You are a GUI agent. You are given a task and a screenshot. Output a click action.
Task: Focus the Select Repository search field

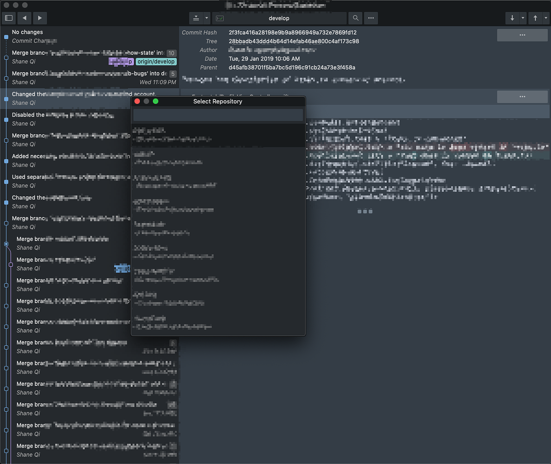click(218, 115)
